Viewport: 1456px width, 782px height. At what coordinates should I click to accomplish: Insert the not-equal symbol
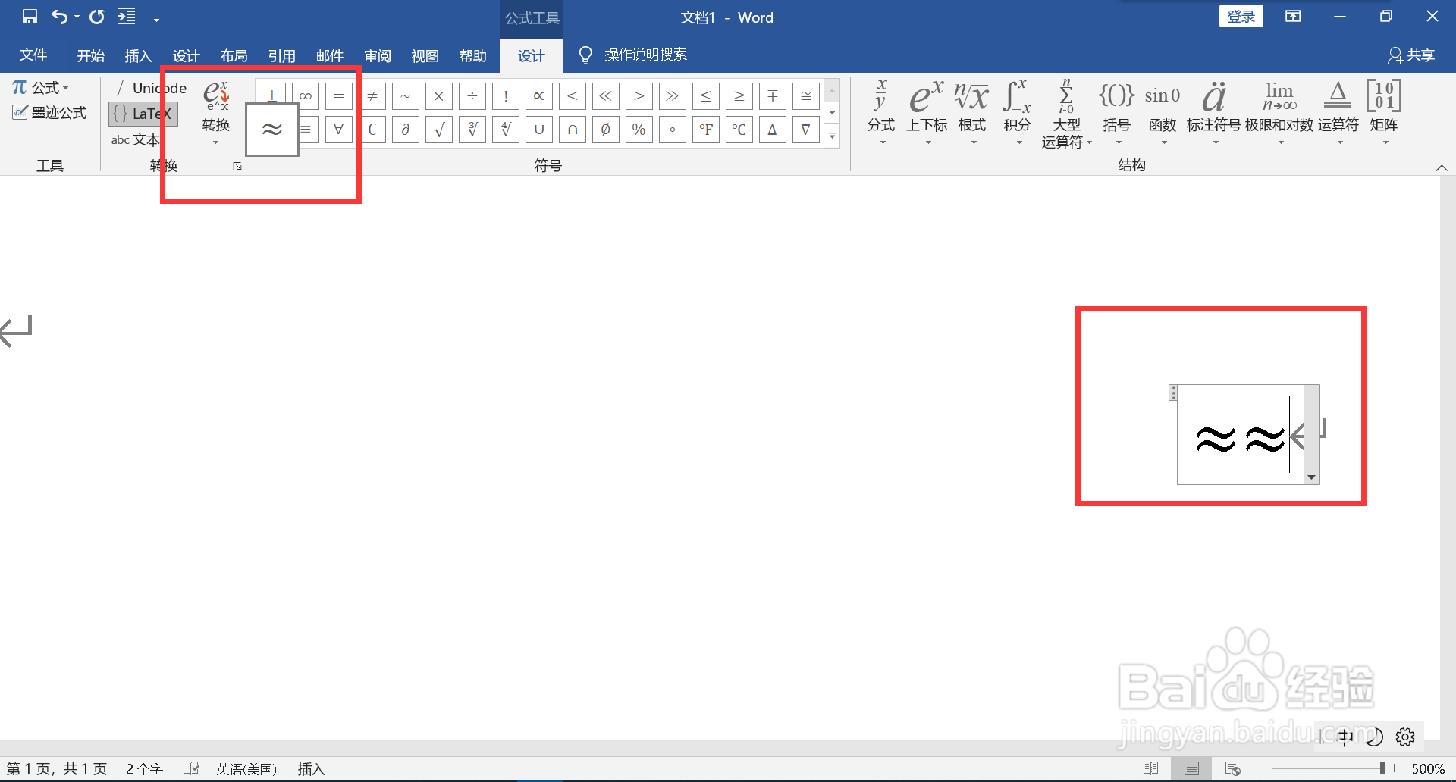coord(372,96)
